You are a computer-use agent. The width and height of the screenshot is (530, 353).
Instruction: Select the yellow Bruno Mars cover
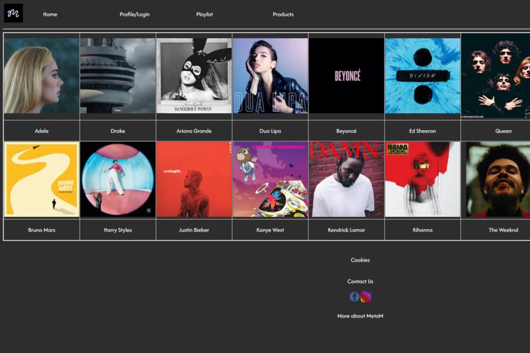pos(41,179)
